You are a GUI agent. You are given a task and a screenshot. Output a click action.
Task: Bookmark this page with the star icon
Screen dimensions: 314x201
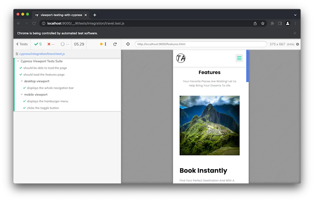[263, 23]
